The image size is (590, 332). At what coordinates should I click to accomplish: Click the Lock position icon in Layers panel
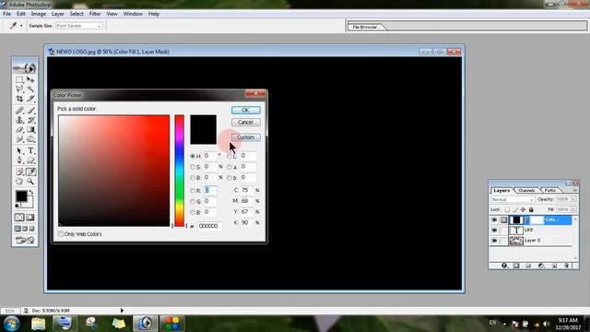[523, 209]
